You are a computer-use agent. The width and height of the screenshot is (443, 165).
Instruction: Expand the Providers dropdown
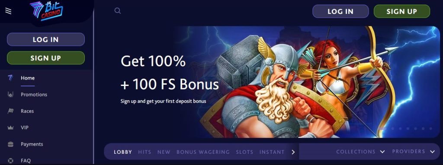coord(413,152)
